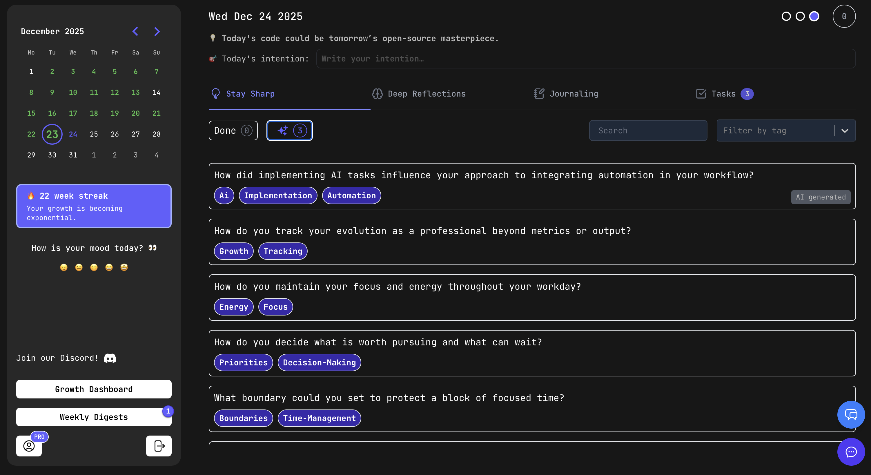The height and width of the screenshot is (475, 871).
Task: Switch to the Tasks tab
Action: (x=723, y=94)
